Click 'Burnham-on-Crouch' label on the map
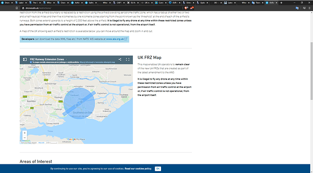 click(108, 82)
